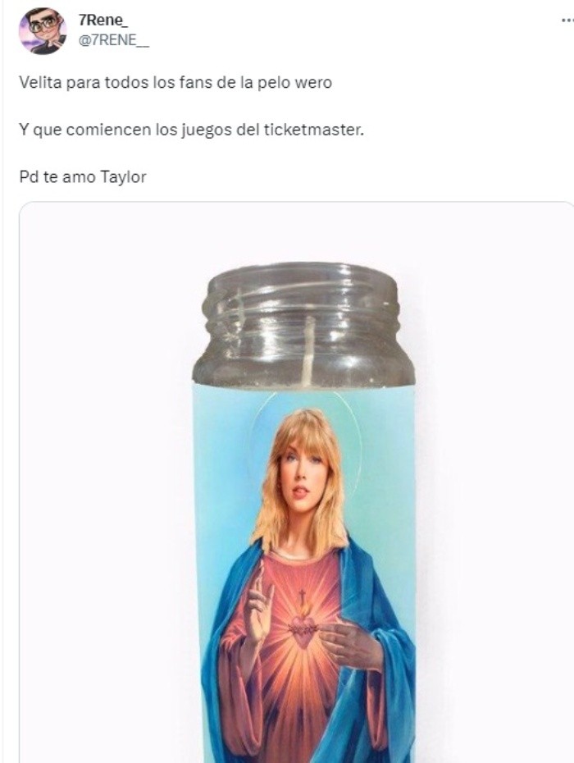Click the glowing sacred heart on the candle

pyautogui.click(x=303, y=629)
